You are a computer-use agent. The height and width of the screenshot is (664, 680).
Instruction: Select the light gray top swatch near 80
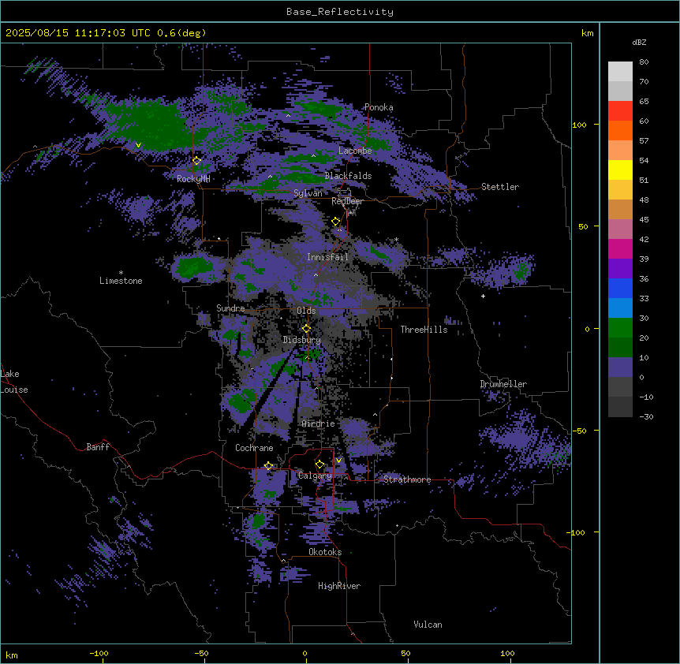pos(620,72)
